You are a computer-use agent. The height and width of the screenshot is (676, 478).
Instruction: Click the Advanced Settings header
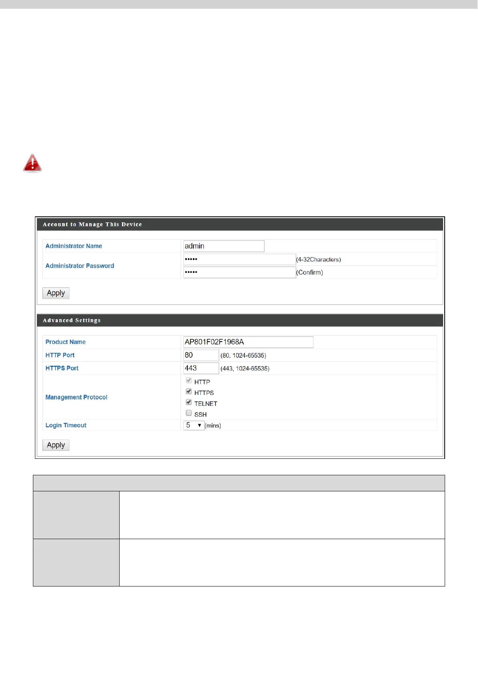(240, 320)
